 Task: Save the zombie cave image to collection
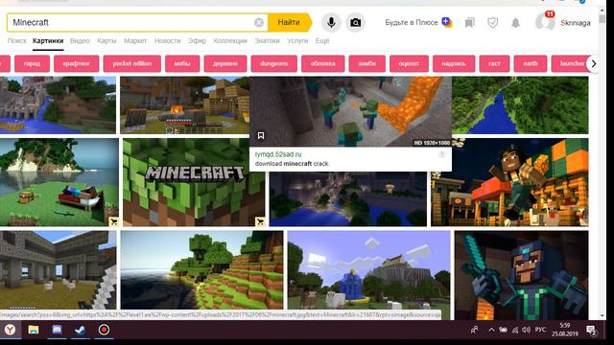pyautogui.click(x=261, y=136)
